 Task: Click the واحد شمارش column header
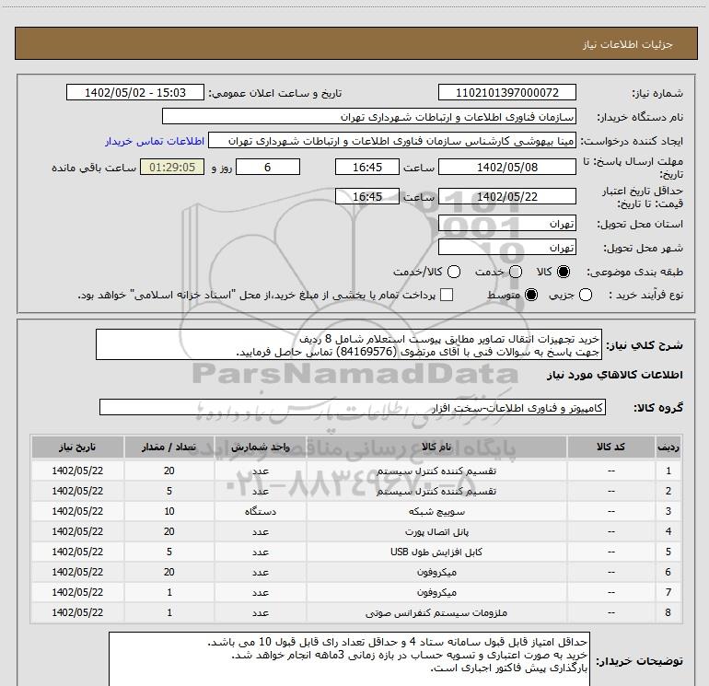click(261, 448)
